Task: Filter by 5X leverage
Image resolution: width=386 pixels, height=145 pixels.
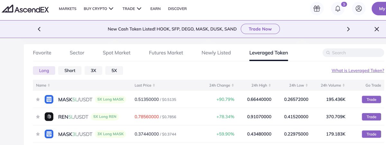Action: 114,70
